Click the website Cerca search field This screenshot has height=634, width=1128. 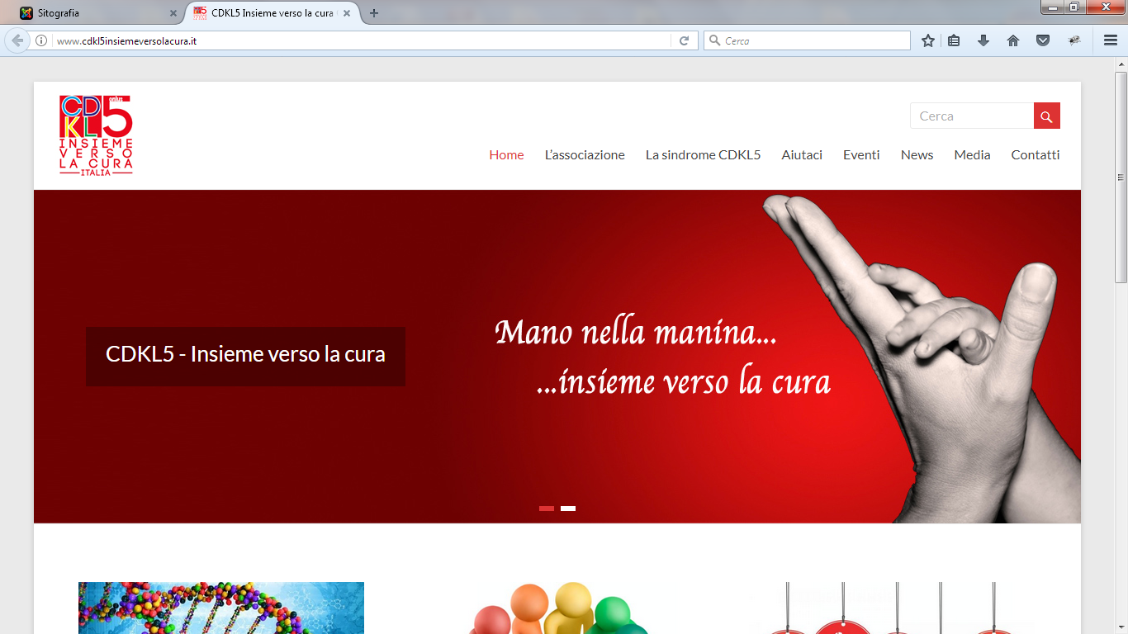972,116
